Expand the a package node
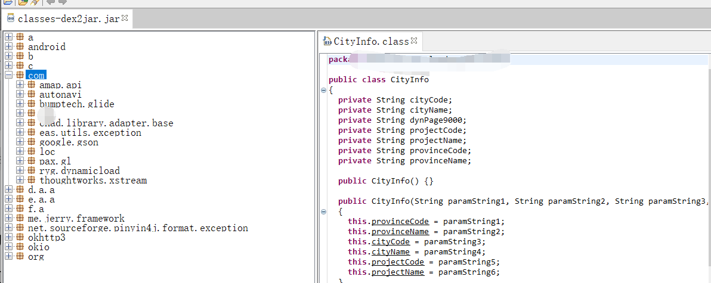The image size is (711, 283). point(8,37)
